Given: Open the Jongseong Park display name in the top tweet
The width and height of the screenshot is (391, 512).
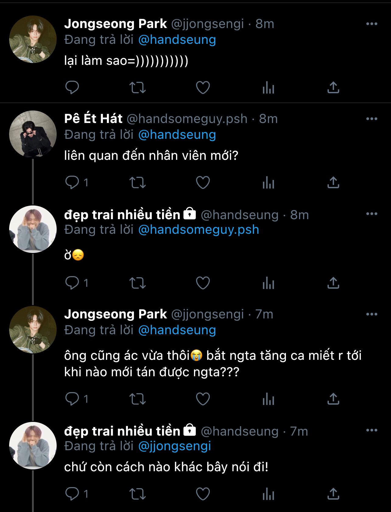Looking at the screenshot, I should pos(115,24).
